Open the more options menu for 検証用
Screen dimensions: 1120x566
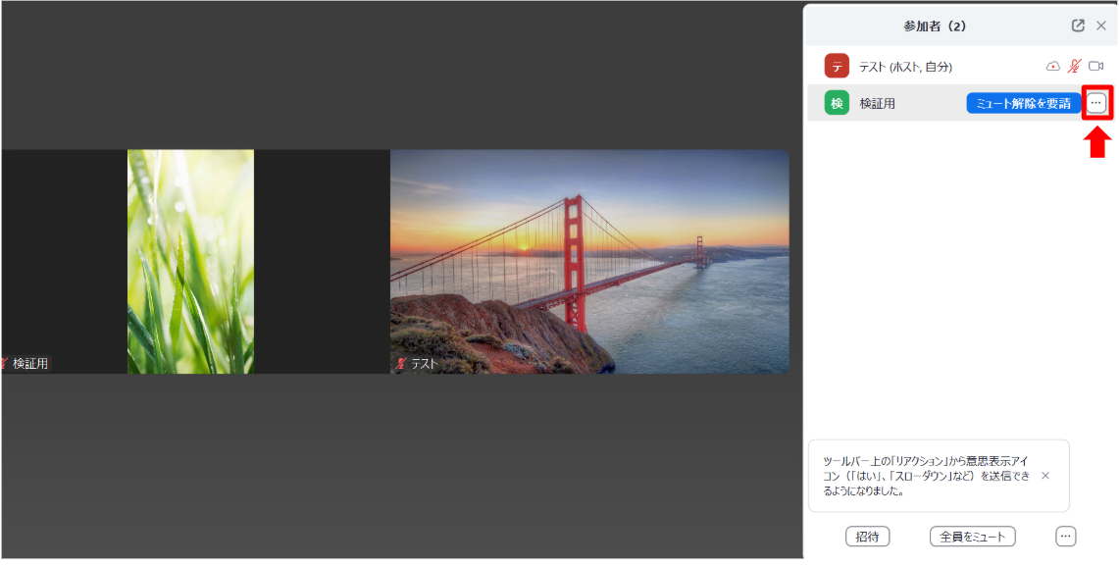[1096, 103]
